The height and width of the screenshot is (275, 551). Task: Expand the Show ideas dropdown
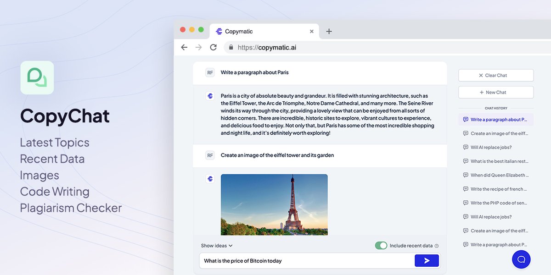(x=217, y=246)
